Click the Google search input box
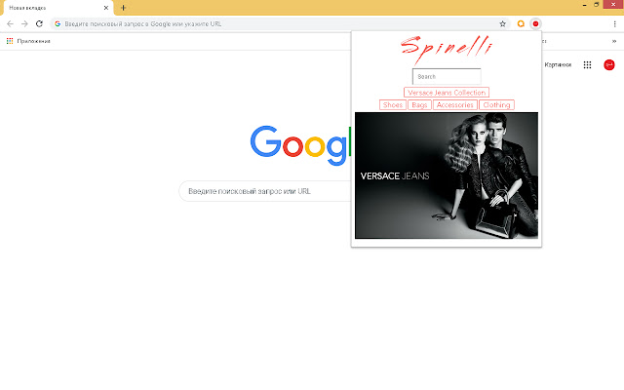This screenshot has height=390, width=624. point(266,191)
